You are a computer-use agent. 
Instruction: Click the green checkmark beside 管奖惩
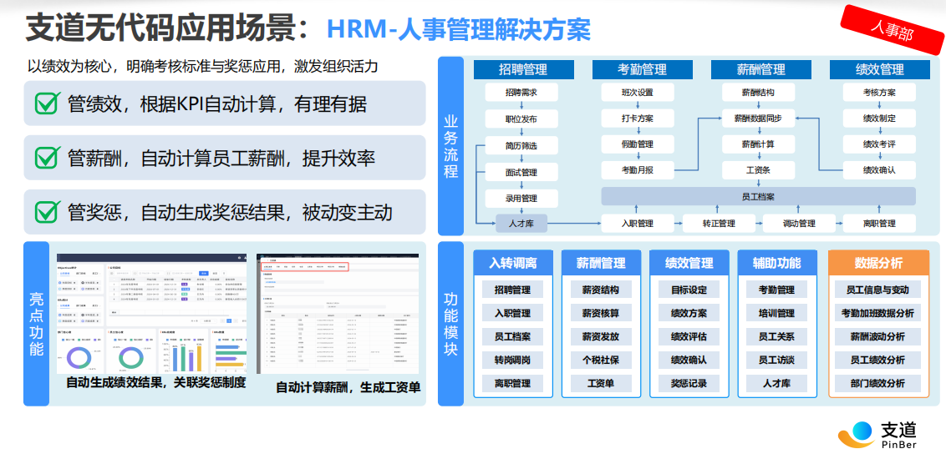coord(48,211)
